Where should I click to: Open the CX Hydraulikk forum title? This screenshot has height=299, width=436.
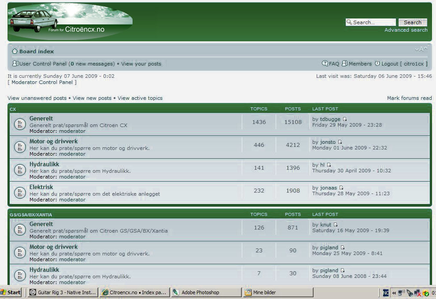tap(44, 164)
